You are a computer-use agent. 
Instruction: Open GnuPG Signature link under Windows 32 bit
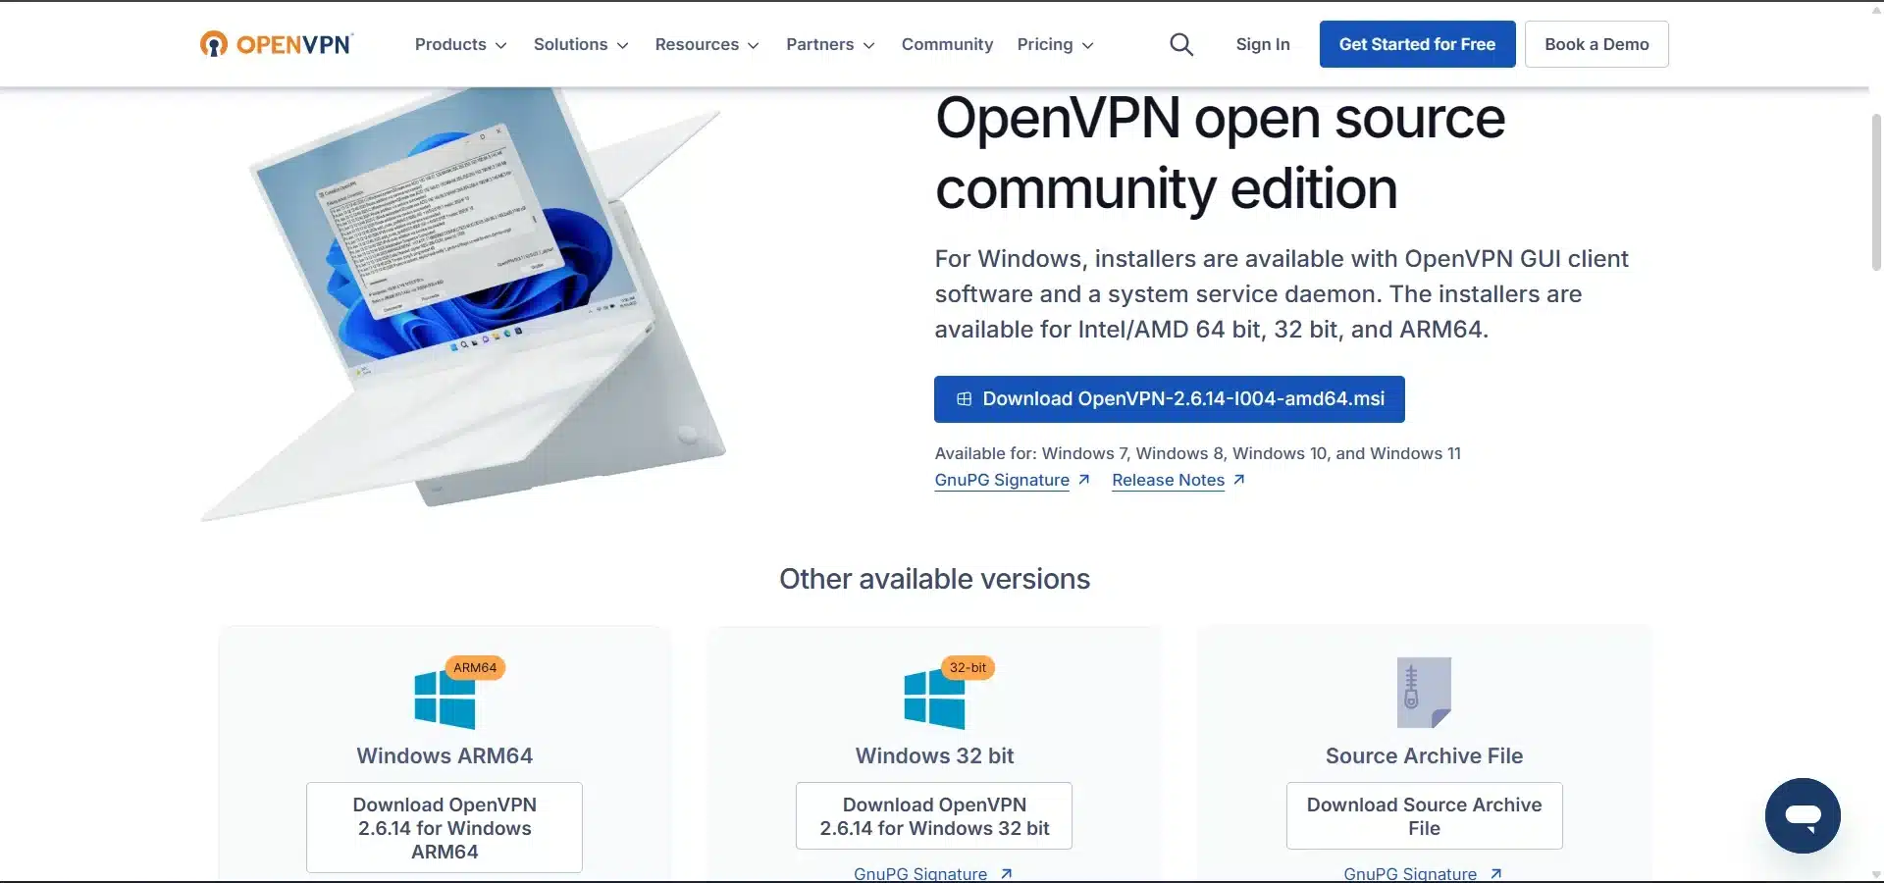920,873
